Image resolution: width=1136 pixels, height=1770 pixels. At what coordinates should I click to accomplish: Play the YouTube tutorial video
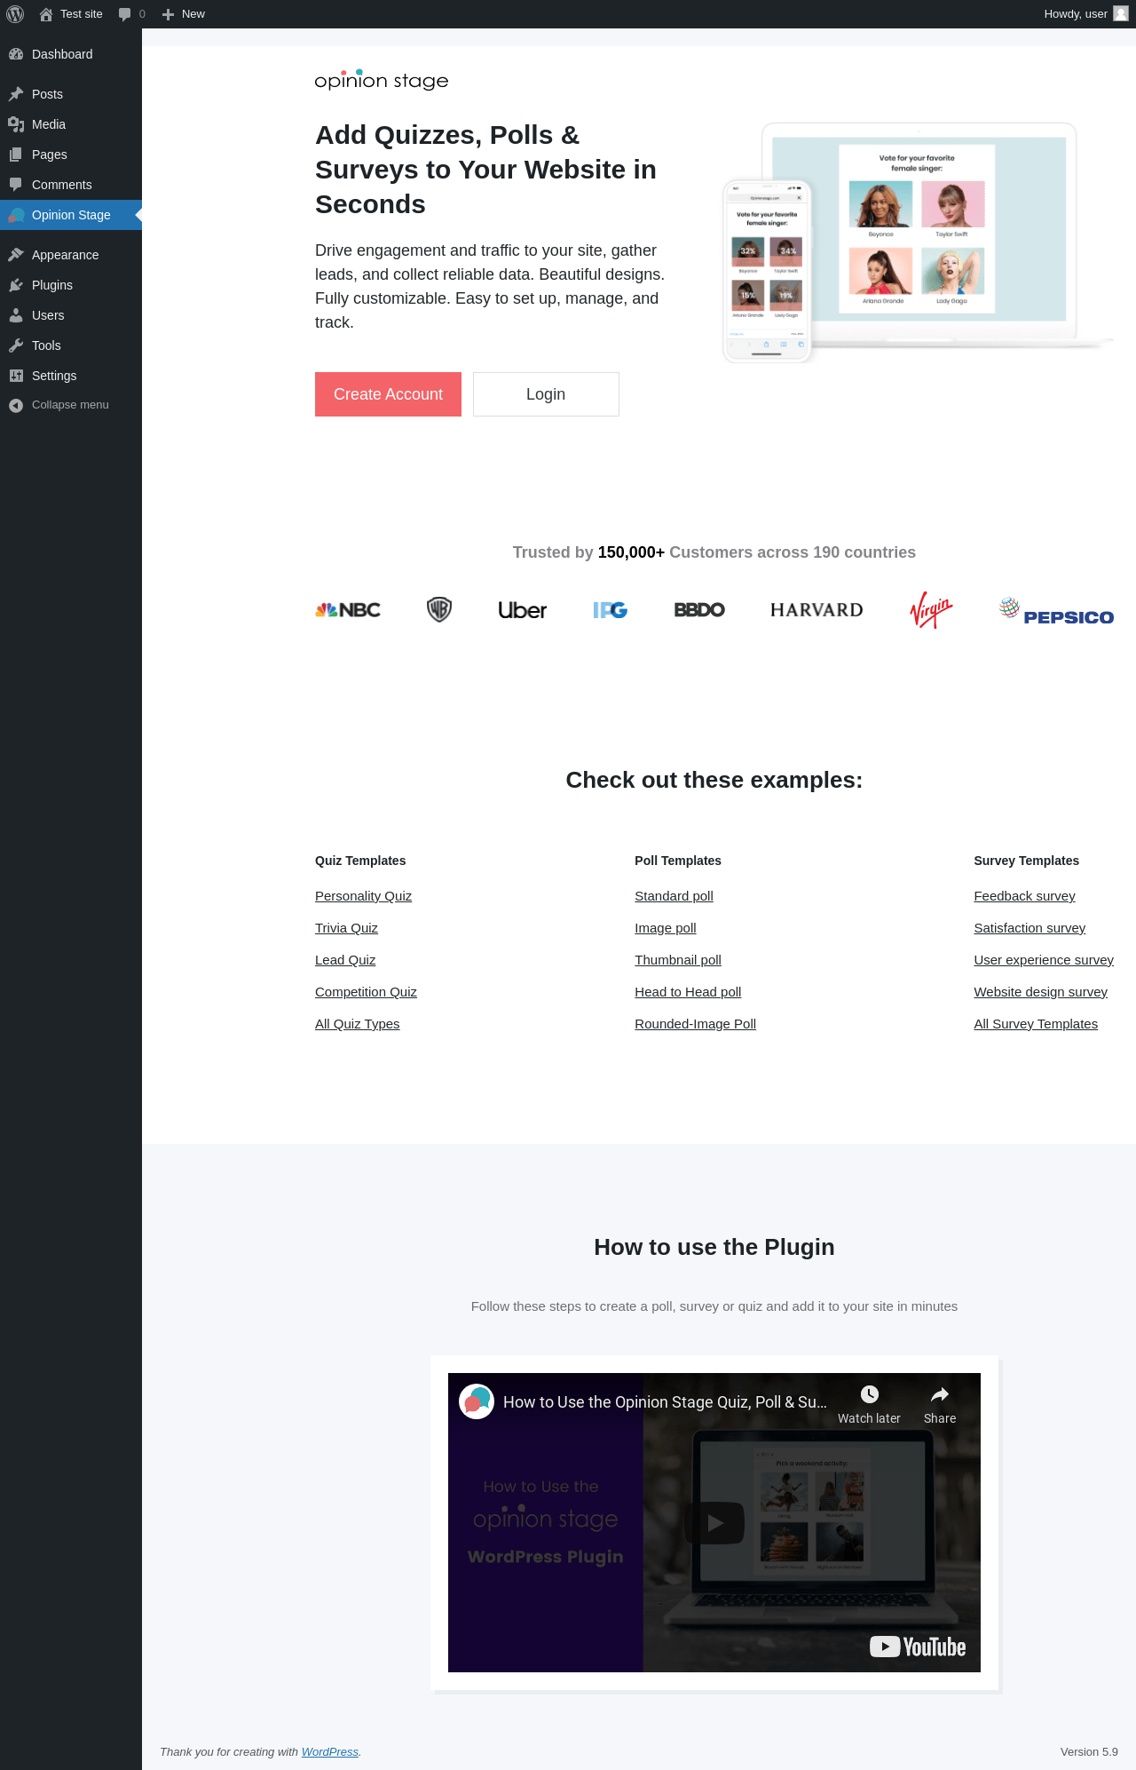point(714,1523)
